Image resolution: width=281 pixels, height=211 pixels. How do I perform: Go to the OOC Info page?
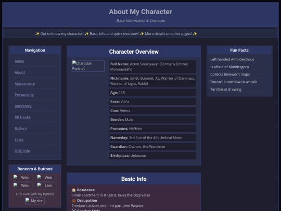tap(22, 151)
